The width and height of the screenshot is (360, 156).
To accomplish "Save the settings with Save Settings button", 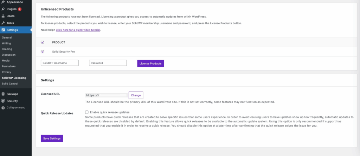I will (x=52, y=138).
